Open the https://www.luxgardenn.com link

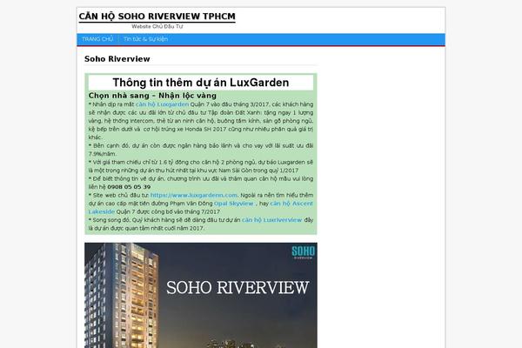pyautogui.click(x=194, y=195)
